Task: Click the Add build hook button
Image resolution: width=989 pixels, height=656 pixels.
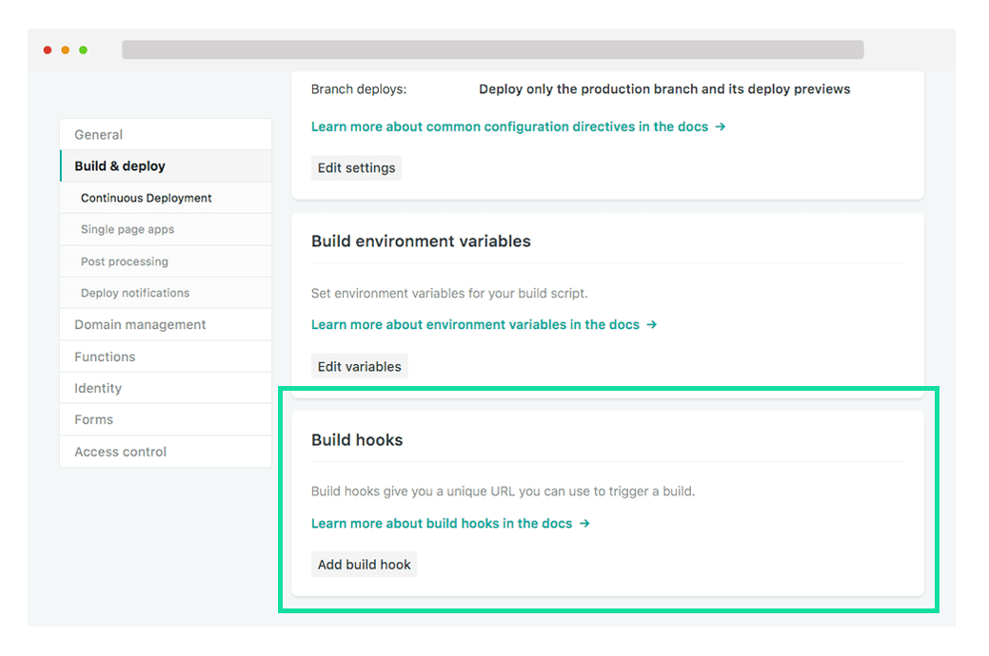Action: coord(364,564)
